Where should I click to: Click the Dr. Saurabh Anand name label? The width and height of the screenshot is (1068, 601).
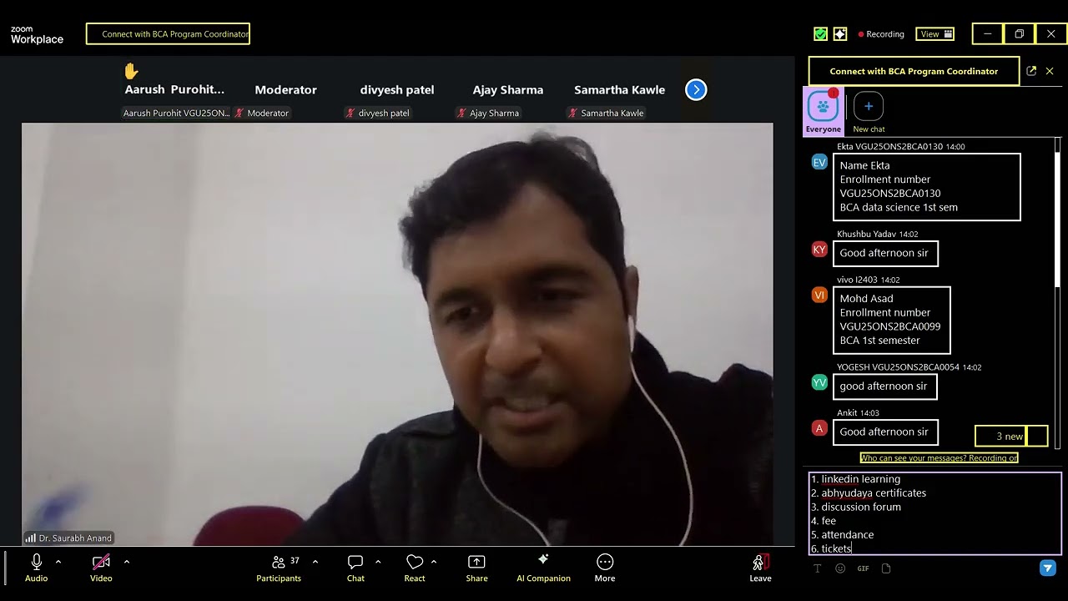click(68, 538)
